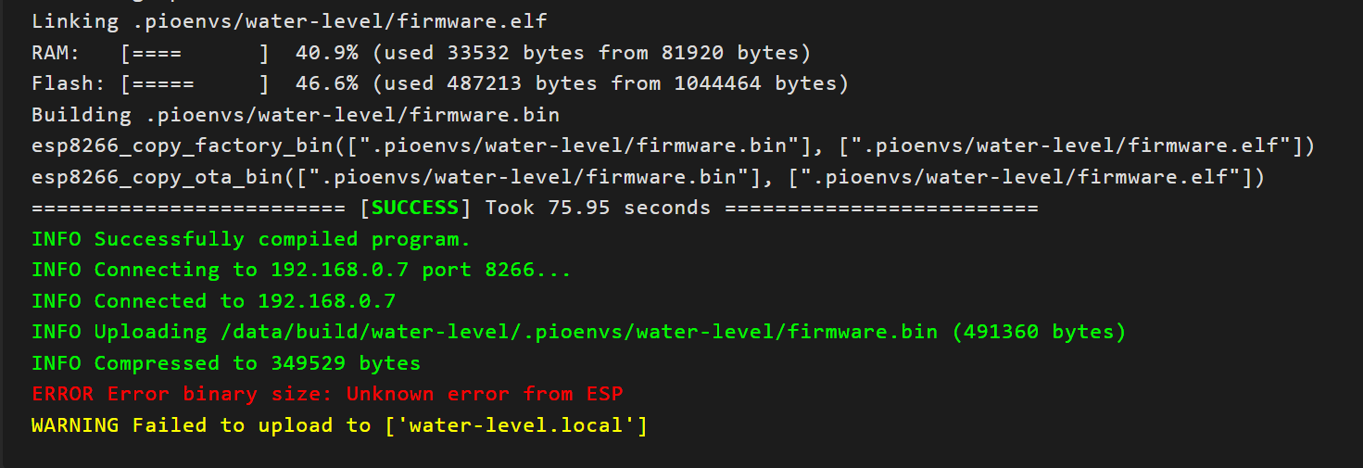Click the esp8266_copy_ota_bin output line
1363x468 pixels.
(648, 177)
